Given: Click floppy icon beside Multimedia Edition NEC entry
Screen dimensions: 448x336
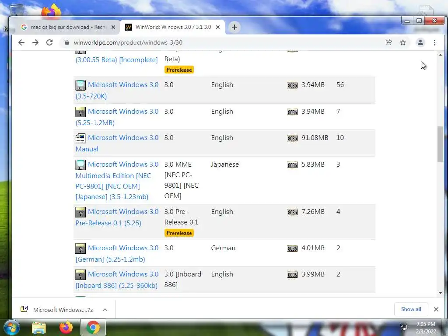Looking at the screenshot, I should click(80, 165).
